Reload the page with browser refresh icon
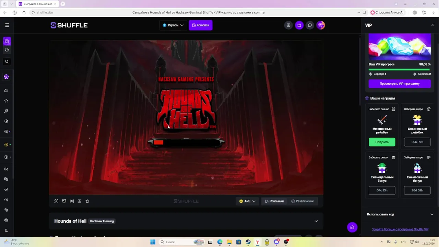This screenshot has height=247, width=439. point(24,12)
